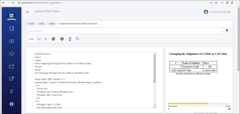The image size is (240, 114).
Task: Reload the page with the browser refresh button
Action: point(13,3)
